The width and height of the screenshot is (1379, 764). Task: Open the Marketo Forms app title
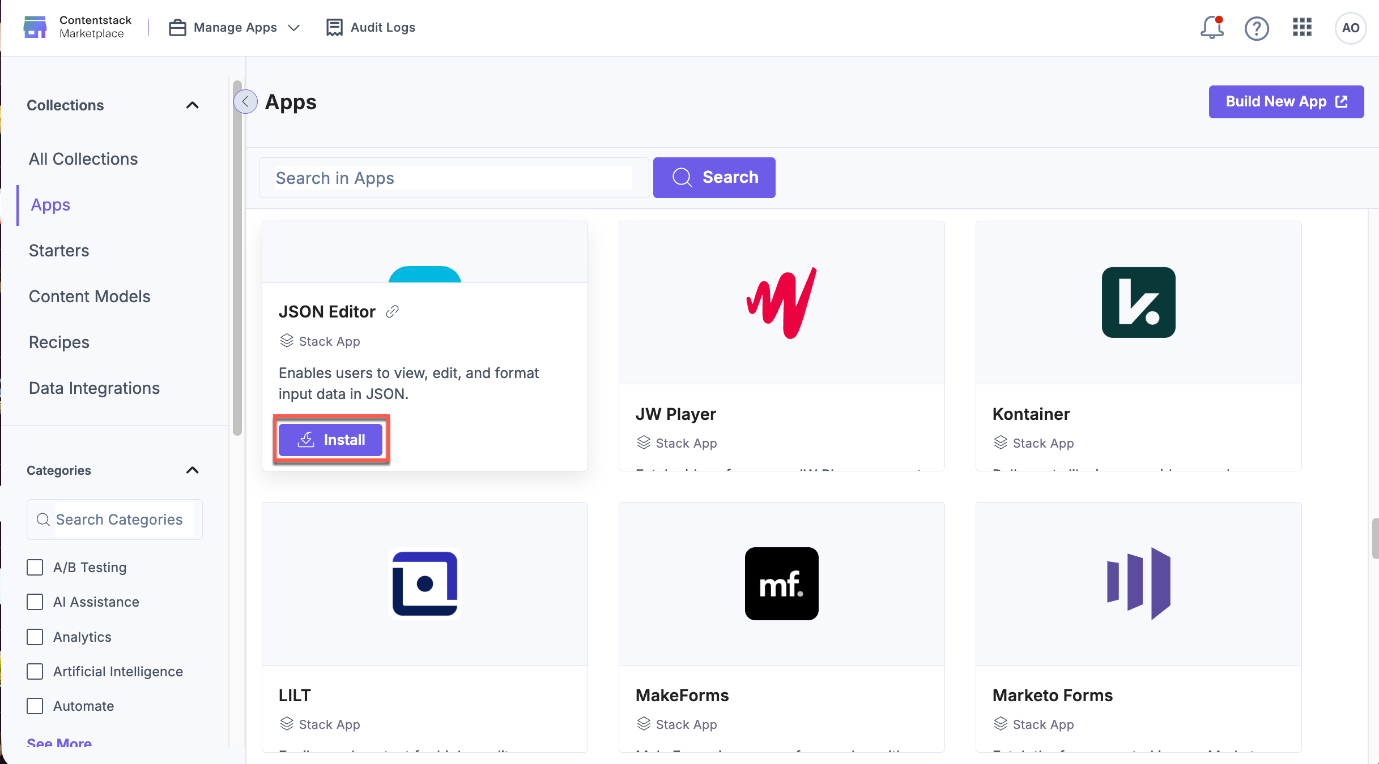pyautogui.click(x=1053, y=696)
